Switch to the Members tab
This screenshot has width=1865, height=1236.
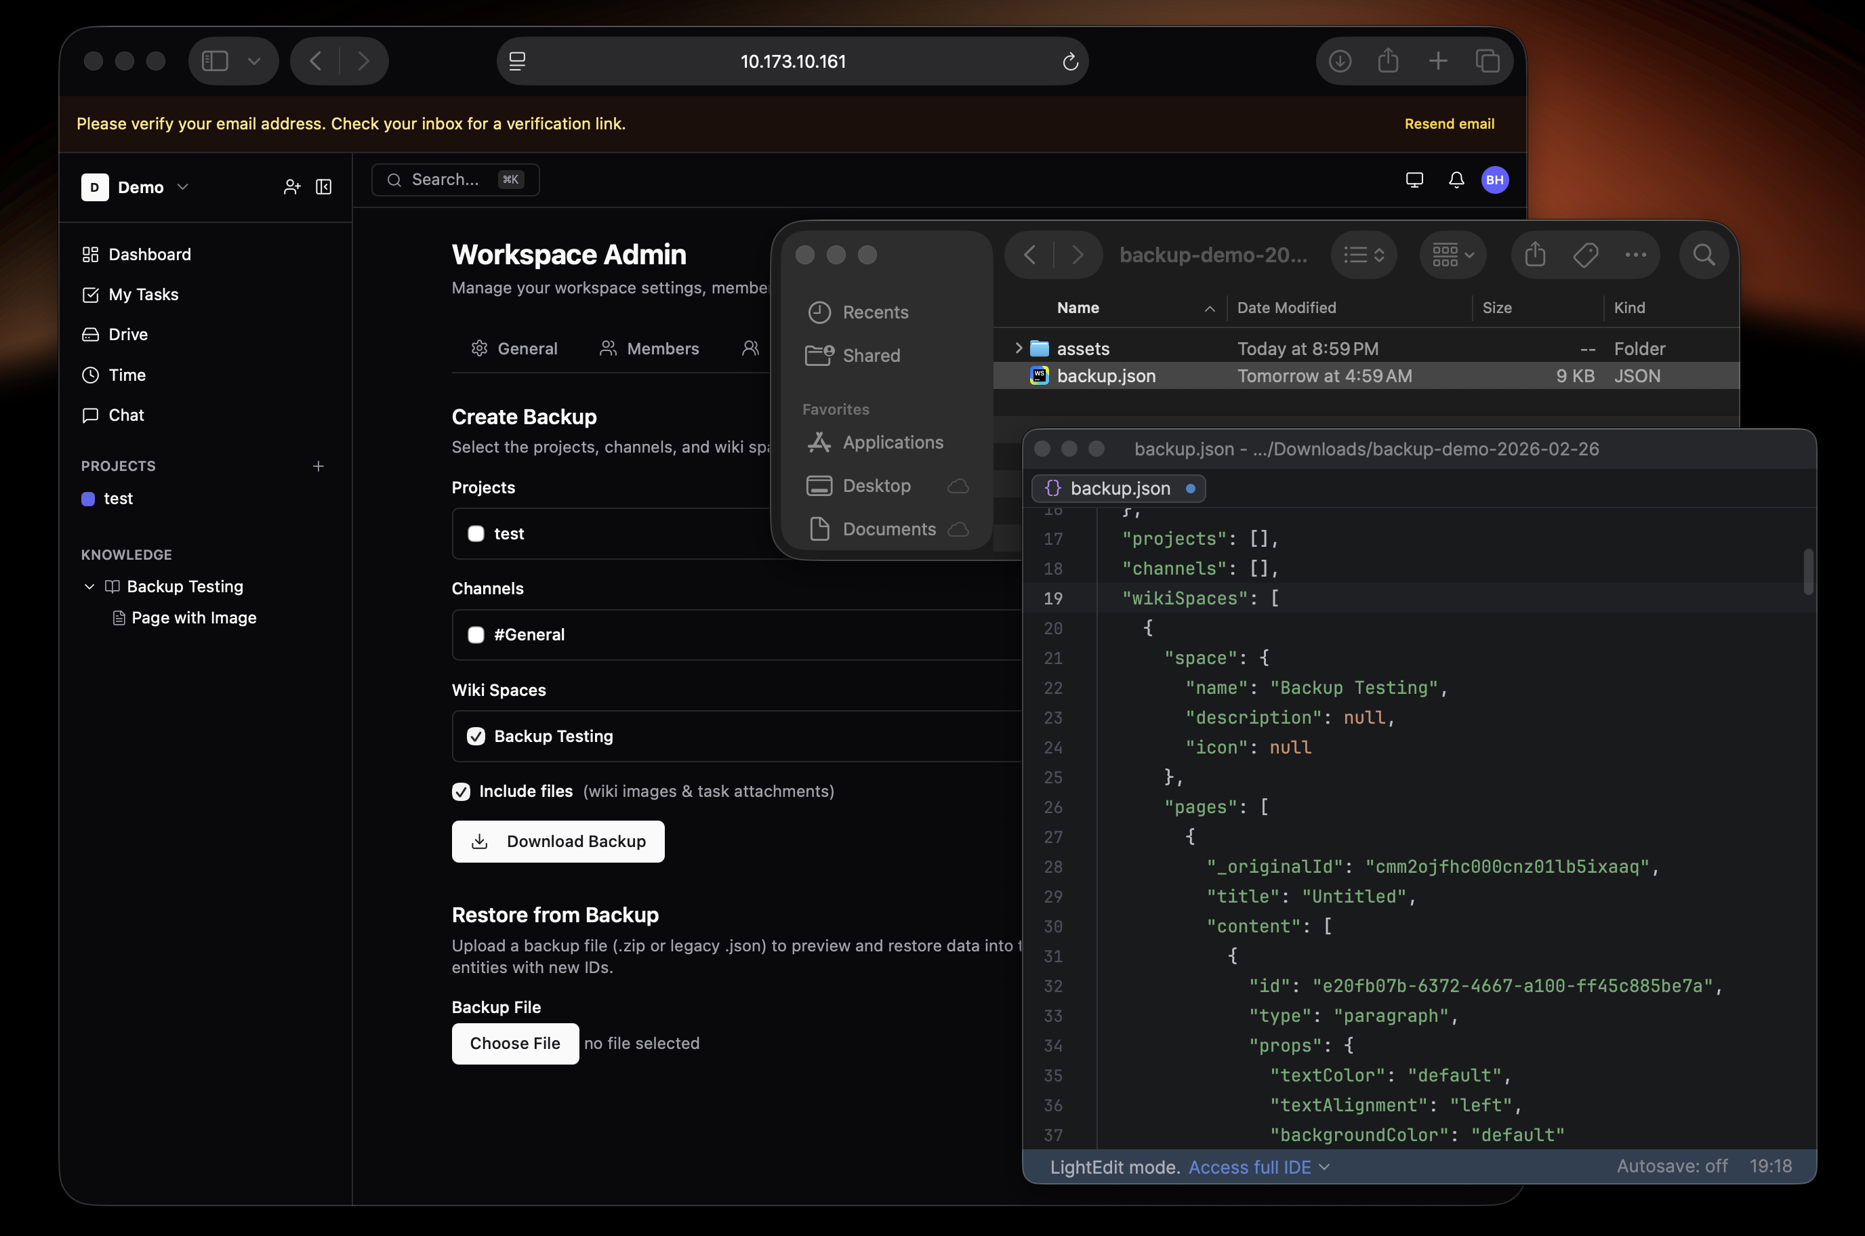(649, 348)
